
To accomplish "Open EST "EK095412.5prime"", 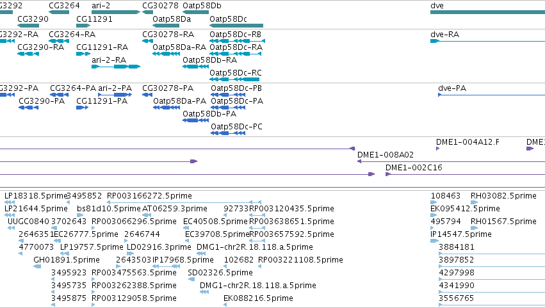I will coord(466,209).
